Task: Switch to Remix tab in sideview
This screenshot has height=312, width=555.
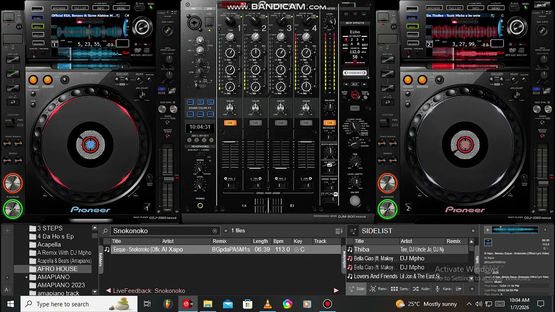Action: click(x=379, y=289)
